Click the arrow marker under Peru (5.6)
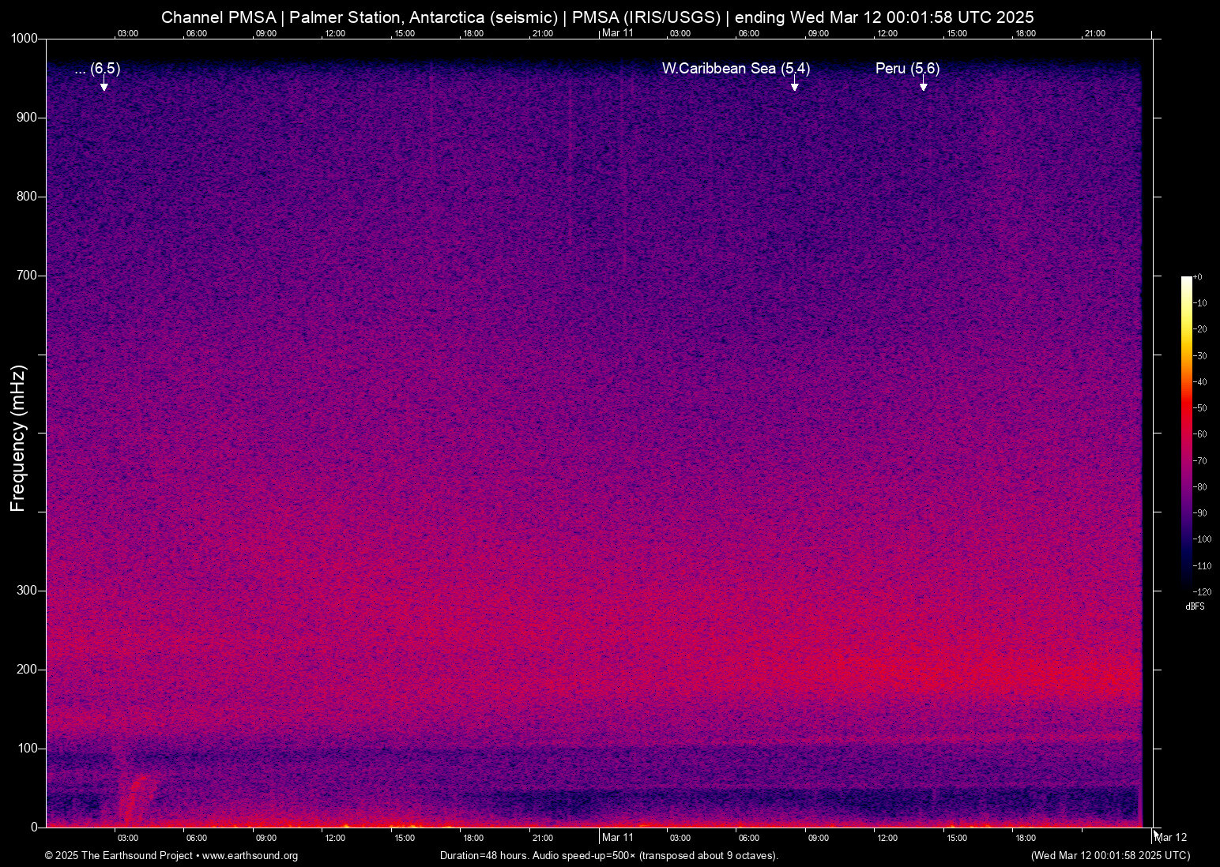This screenshot has width=1220, height=867. [923, 84]
